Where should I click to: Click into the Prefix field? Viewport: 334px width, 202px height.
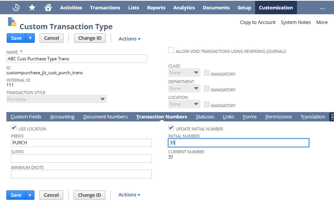point(81,143)
